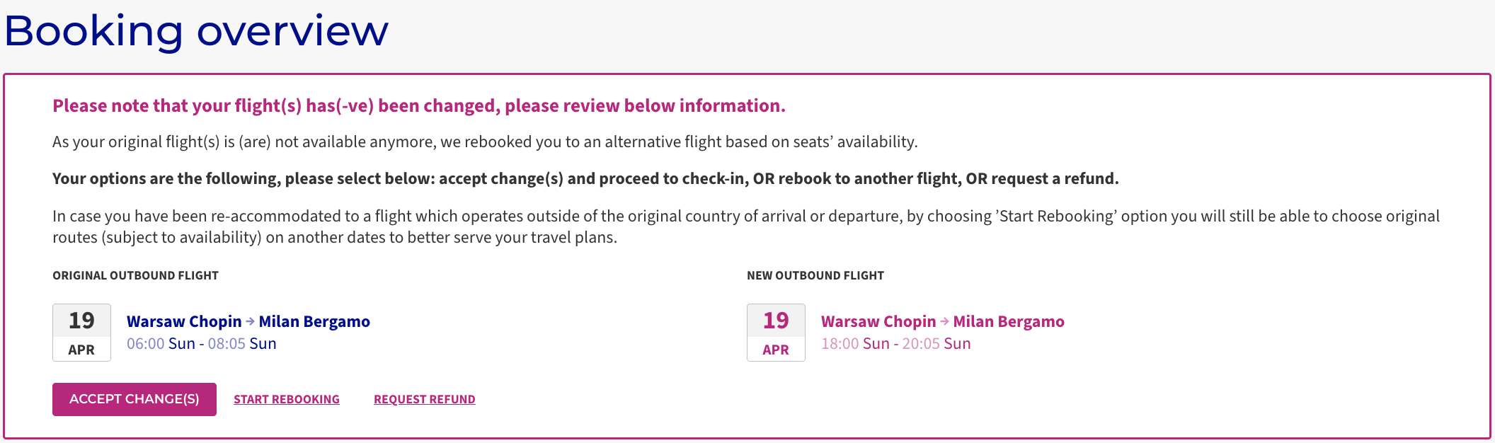Click the Booking overview page heading
The height and width of the screenshot is (443, 1495).
pos(197,31)
